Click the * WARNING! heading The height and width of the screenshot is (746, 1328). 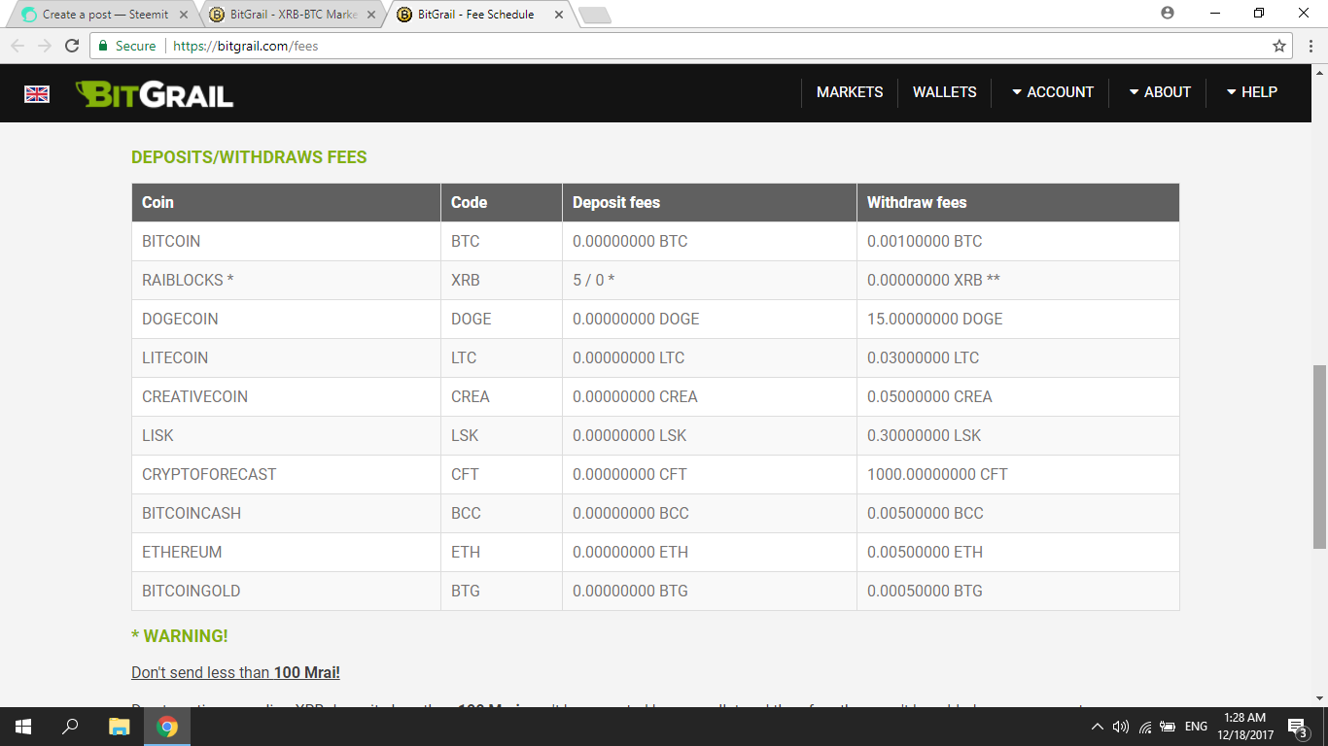click(x=180, y=636)
